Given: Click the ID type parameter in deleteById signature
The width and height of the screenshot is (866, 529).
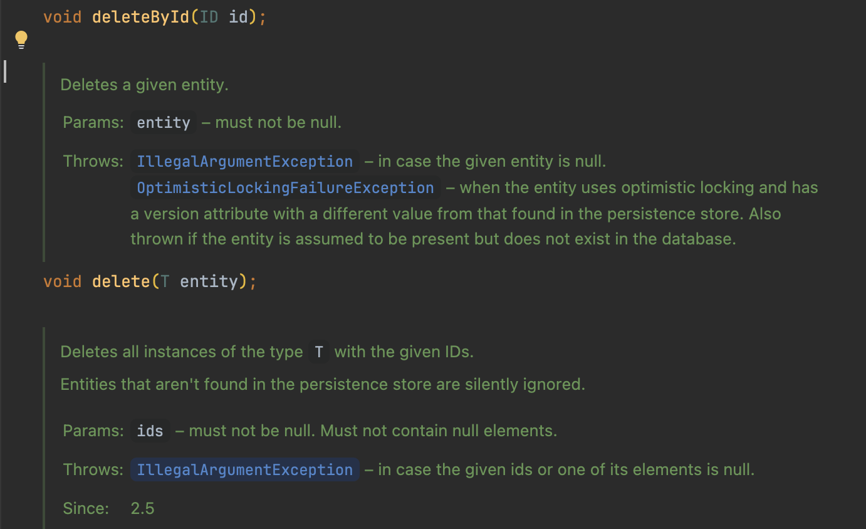Looking at the screenshot, I should point(210,16).
